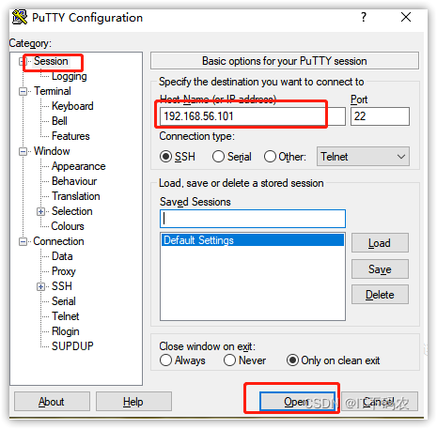Screen dimensions: 437x429
Task: Open the Telnet category in tree
Action: [66, 316]
